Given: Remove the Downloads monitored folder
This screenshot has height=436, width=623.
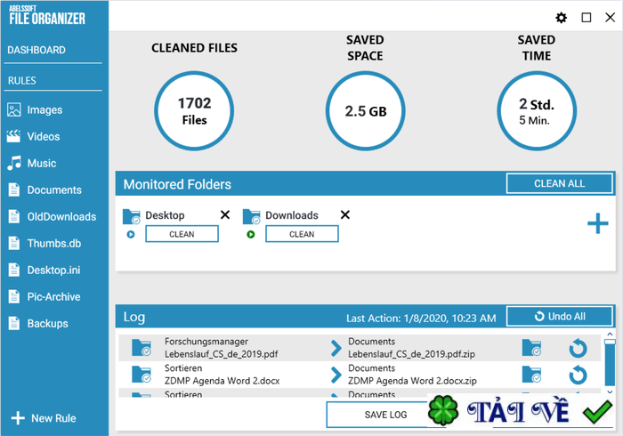Looking at the screenshot, I should (345, 215).
